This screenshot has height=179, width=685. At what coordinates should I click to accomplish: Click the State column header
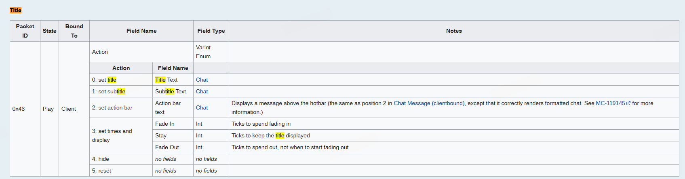pyautogui.click(x=49, y=31)
